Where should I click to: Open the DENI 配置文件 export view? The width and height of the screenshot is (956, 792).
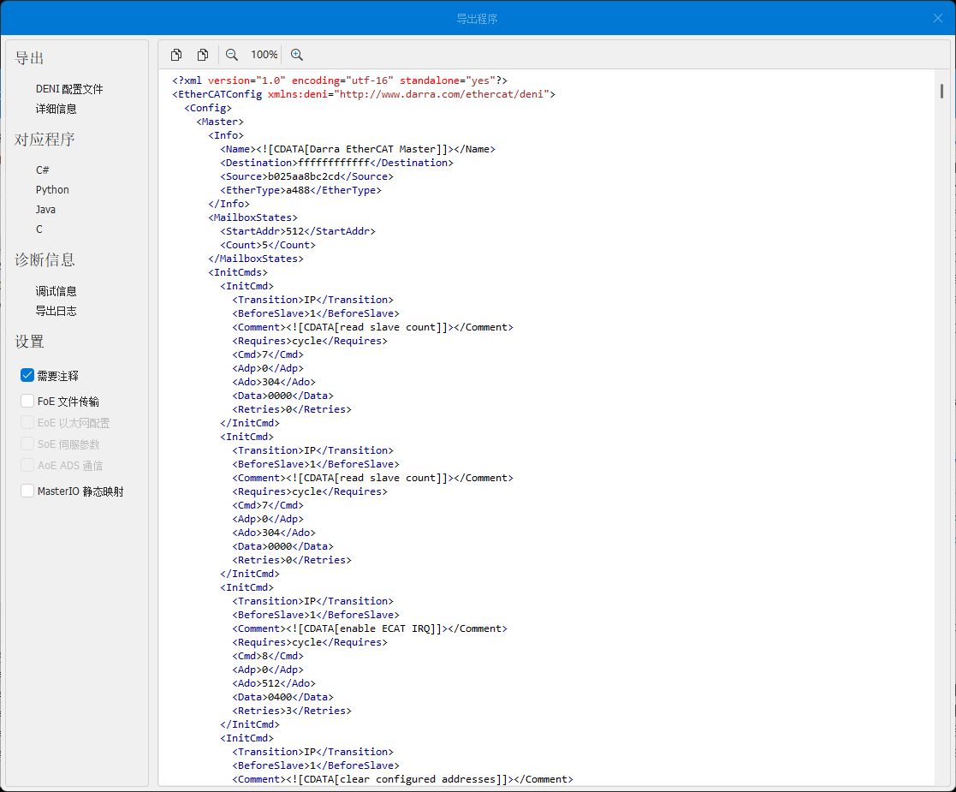pos(69,89)
